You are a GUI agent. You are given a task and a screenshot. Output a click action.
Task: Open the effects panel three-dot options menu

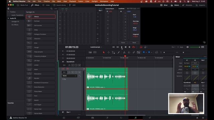[56, 9]
